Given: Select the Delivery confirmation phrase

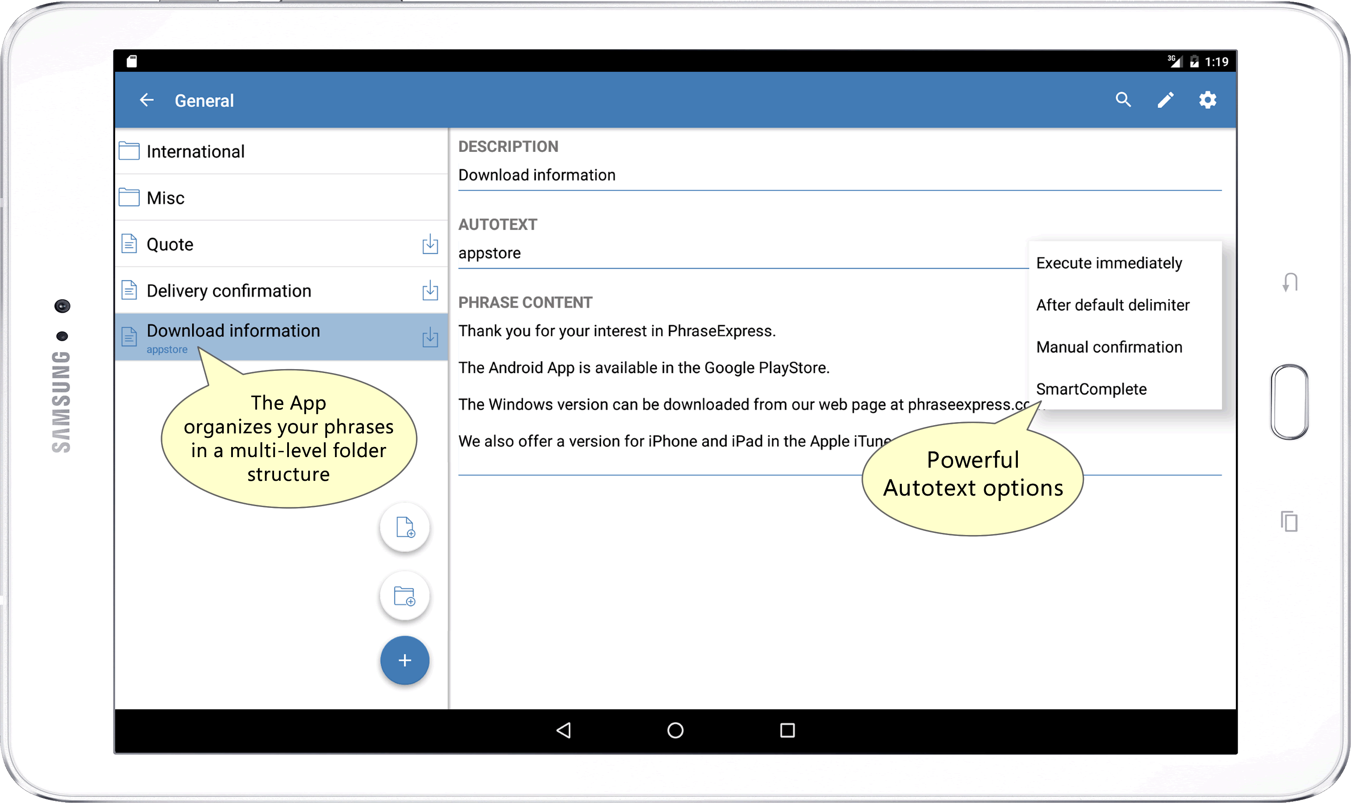Looking at the screenshot, I should coord(281,291).
